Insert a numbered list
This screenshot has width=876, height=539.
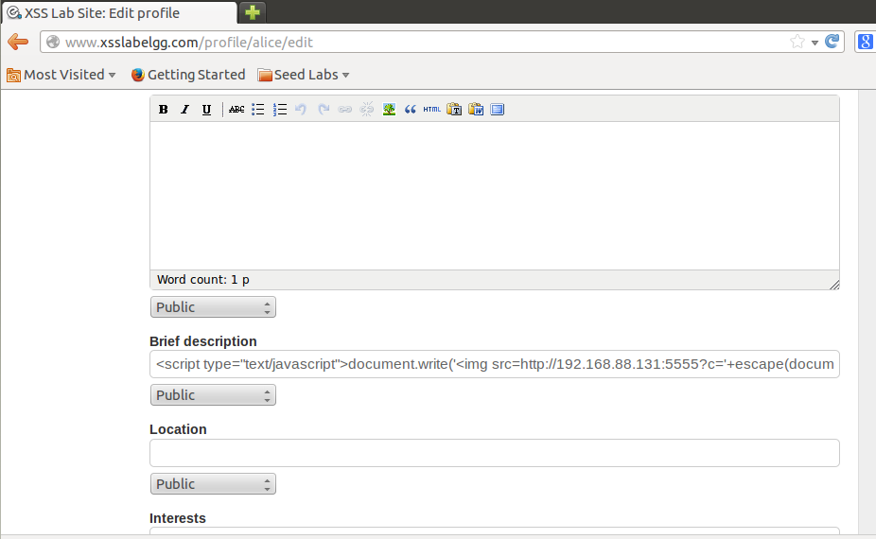coord(279,110)
